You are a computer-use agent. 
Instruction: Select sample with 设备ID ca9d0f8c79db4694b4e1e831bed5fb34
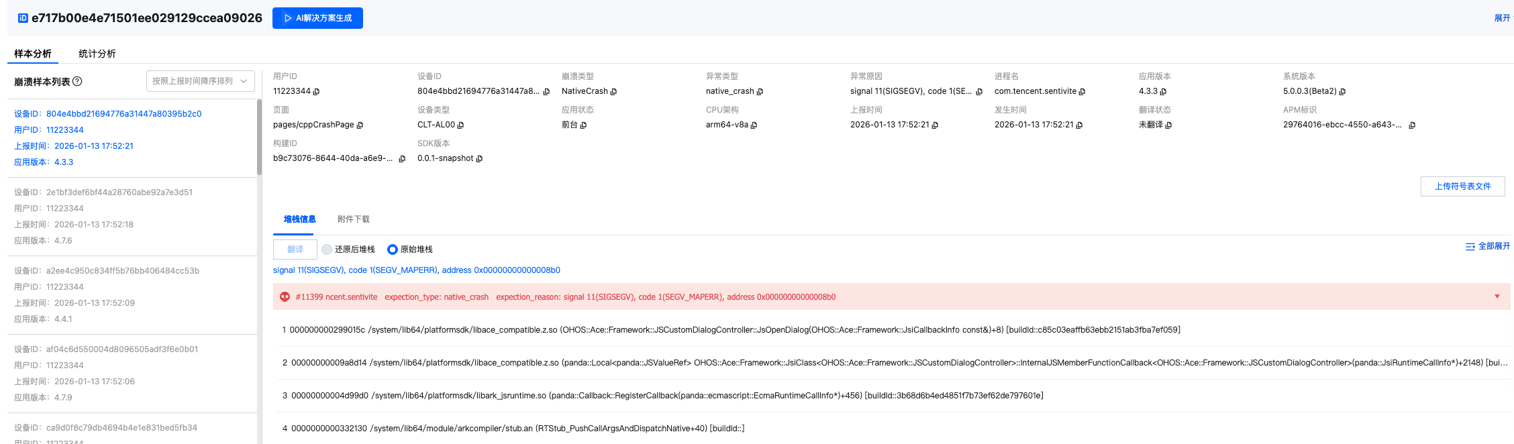point(132,429)
